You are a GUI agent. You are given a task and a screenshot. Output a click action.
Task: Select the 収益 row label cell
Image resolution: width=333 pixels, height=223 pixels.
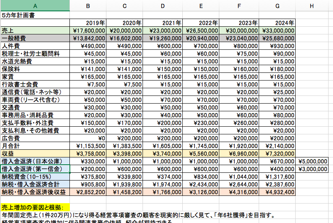coord(35,153)
